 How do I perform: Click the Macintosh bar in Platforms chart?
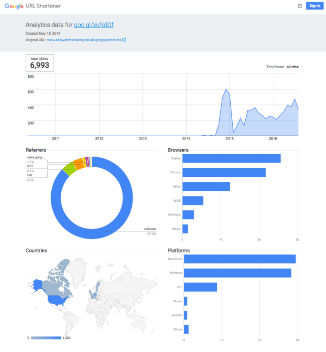point(239,259)
